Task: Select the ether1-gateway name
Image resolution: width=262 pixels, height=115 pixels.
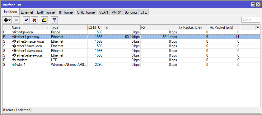Action: click(x=28, y=37)
